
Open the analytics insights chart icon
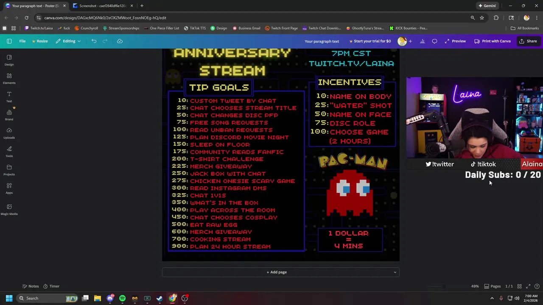tap(422, 41)
